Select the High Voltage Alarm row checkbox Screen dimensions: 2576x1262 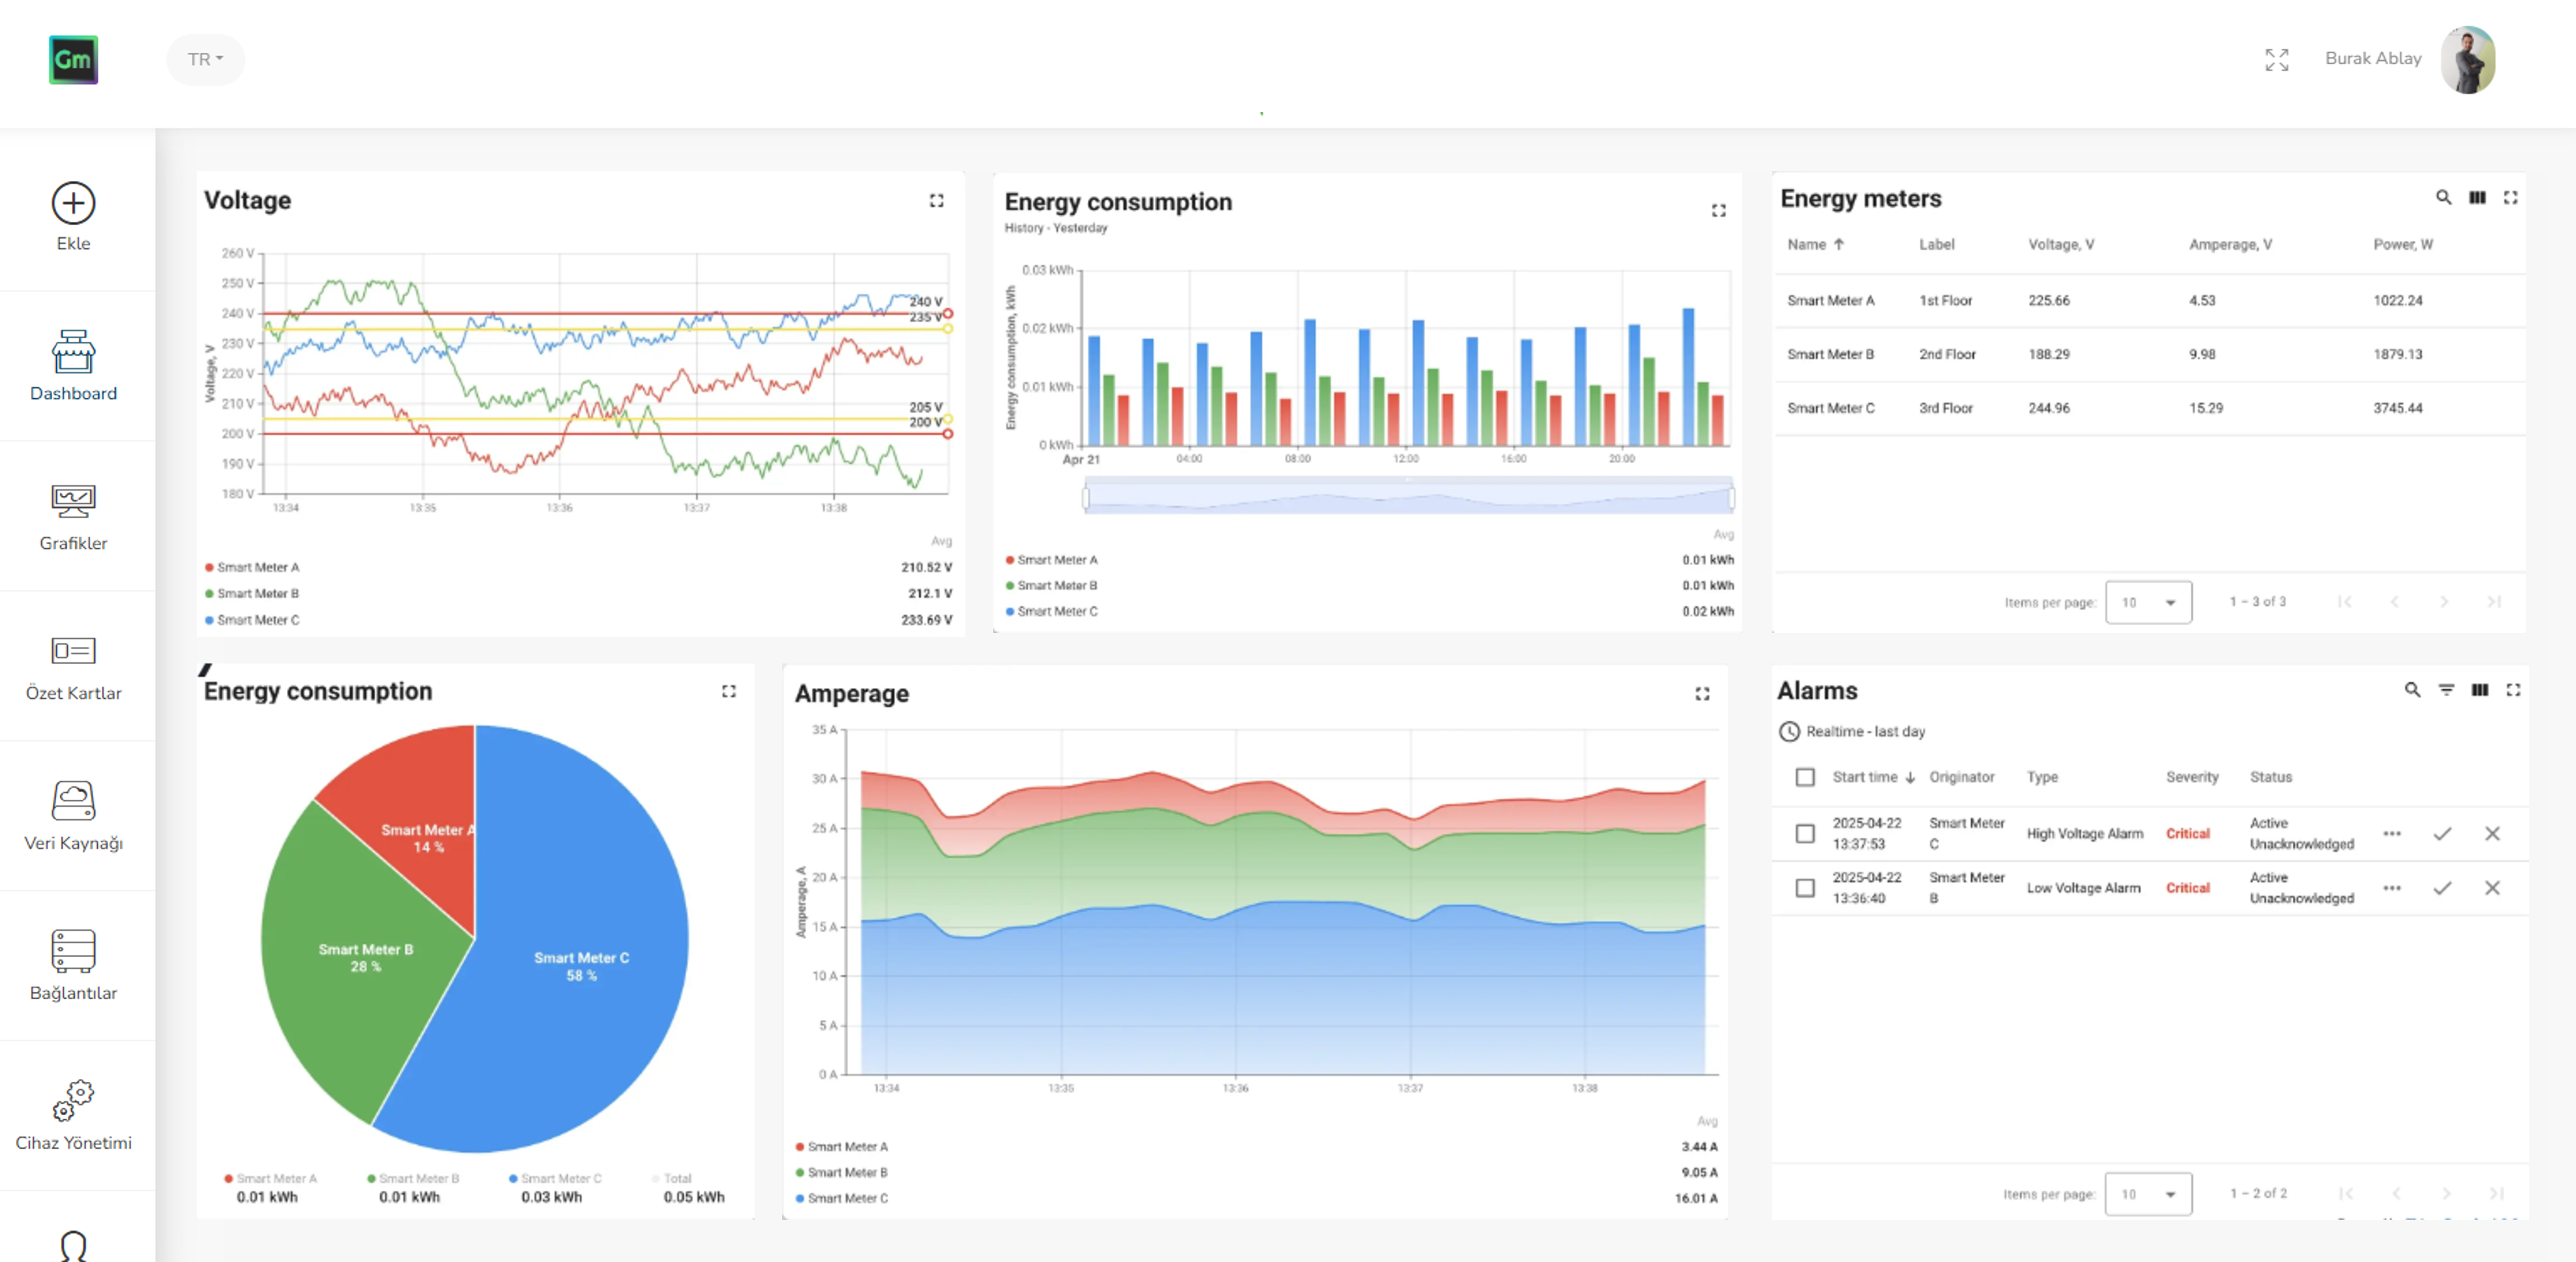[x=1804, y=833]
